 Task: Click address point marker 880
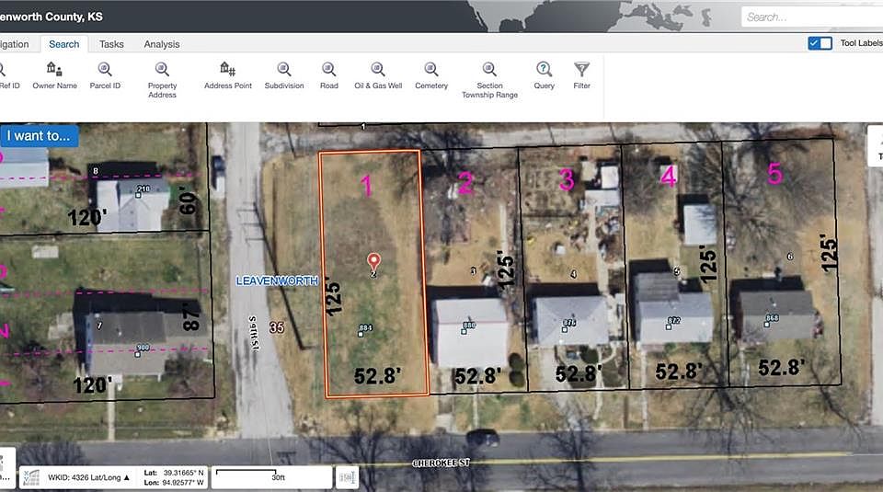pyautogui.click(x=464, y=331)
